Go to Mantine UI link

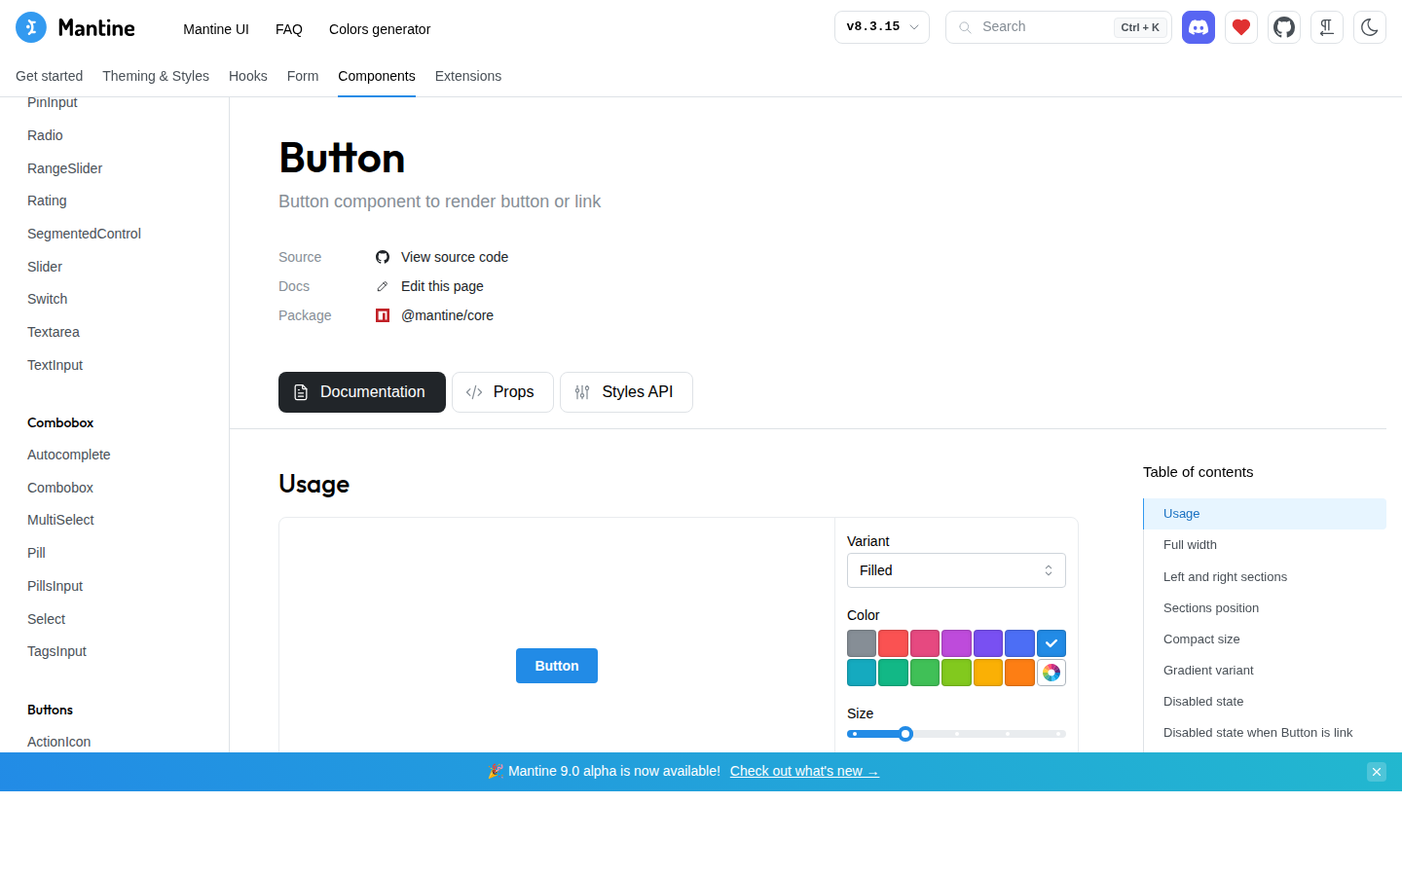216,29
